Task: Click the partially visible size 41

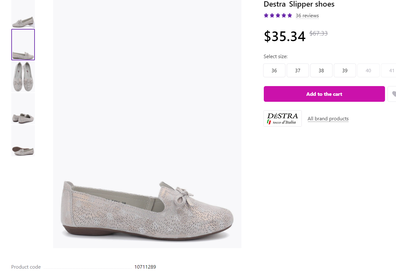Action: pyautogui.click(x=390, y=70)
